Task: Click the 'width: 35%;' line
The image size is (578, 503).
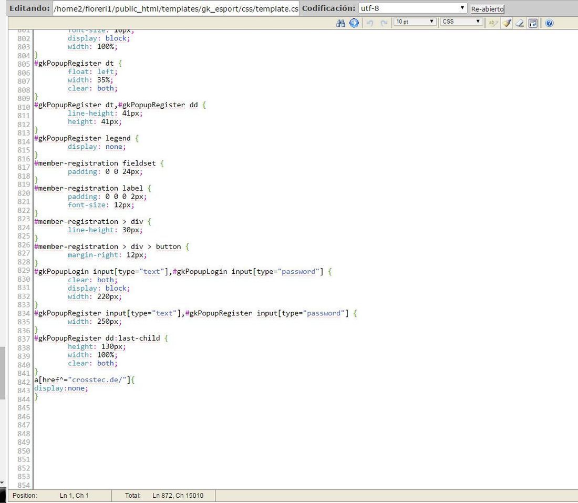Action: tap(90, 80)
